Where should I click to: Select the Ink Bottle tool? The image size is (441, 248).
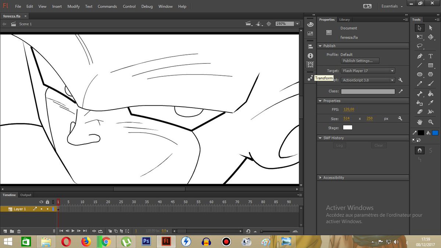(419, 103)
